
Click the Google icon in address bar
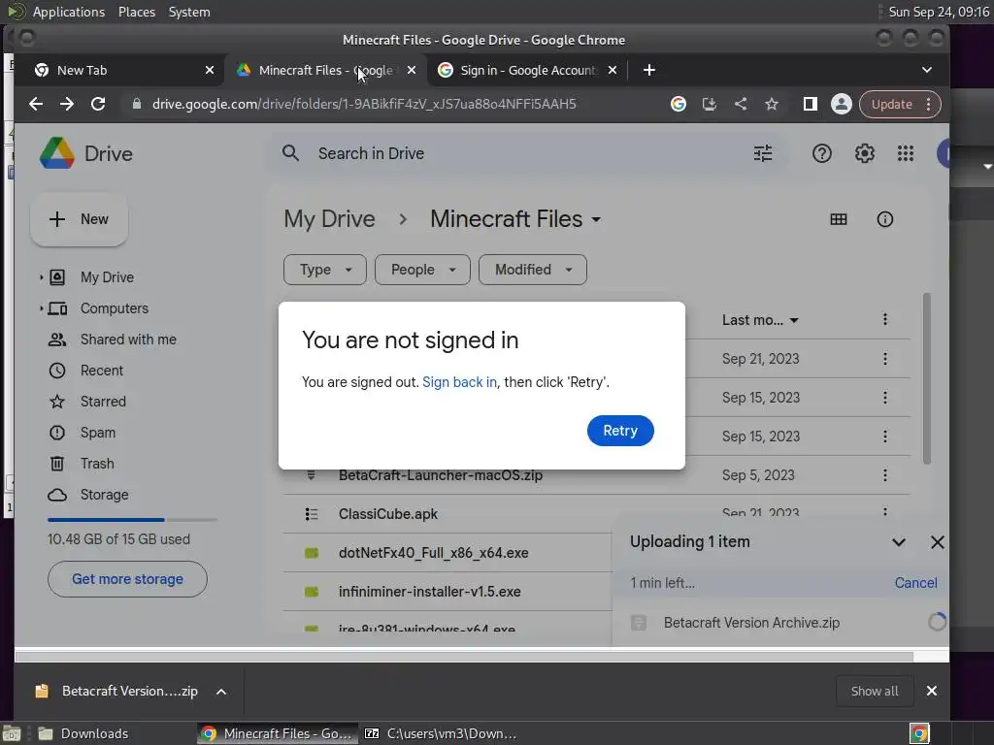679,104
